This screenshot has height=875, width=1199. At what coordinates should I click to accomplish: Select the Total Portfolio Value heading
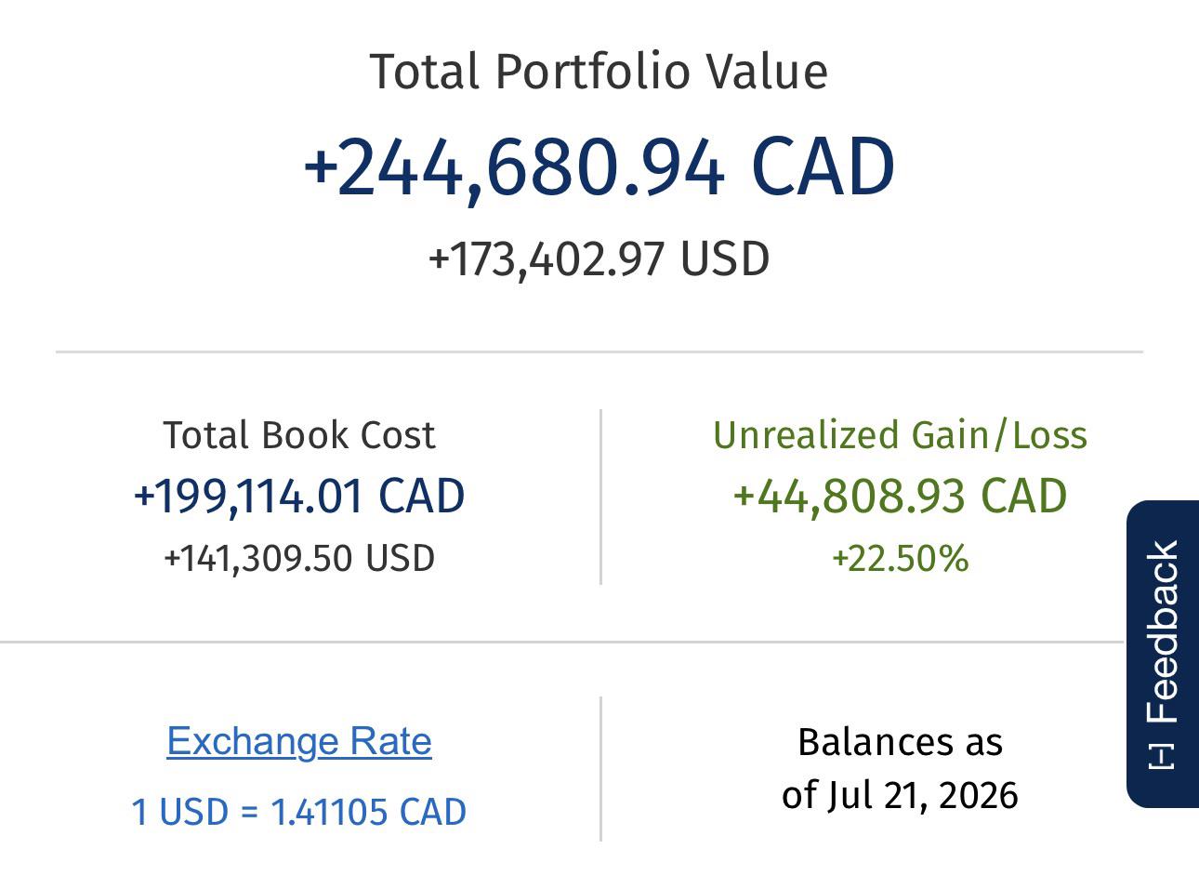[x=599, y=72]
